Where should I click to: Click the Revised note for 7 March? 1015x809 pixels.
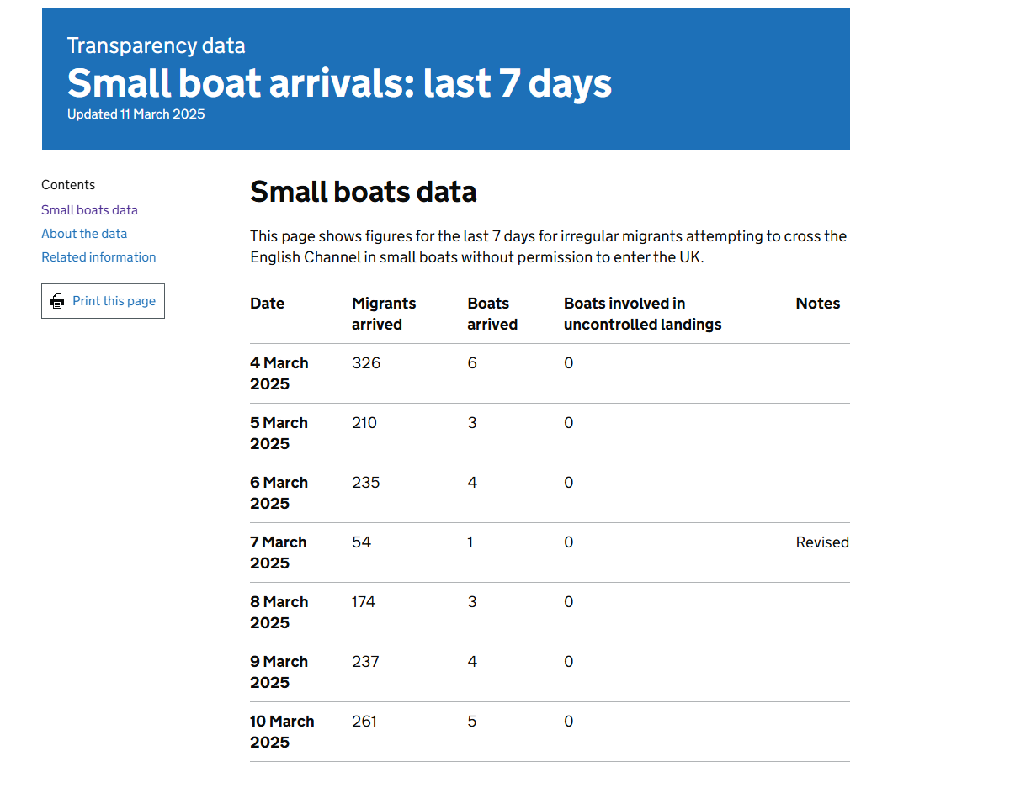click(x=822, y=542)
